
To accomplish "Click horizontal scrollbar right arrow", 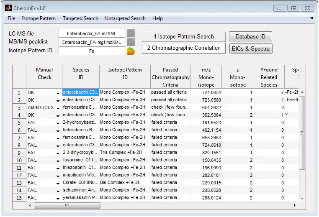I will (295, 205).
